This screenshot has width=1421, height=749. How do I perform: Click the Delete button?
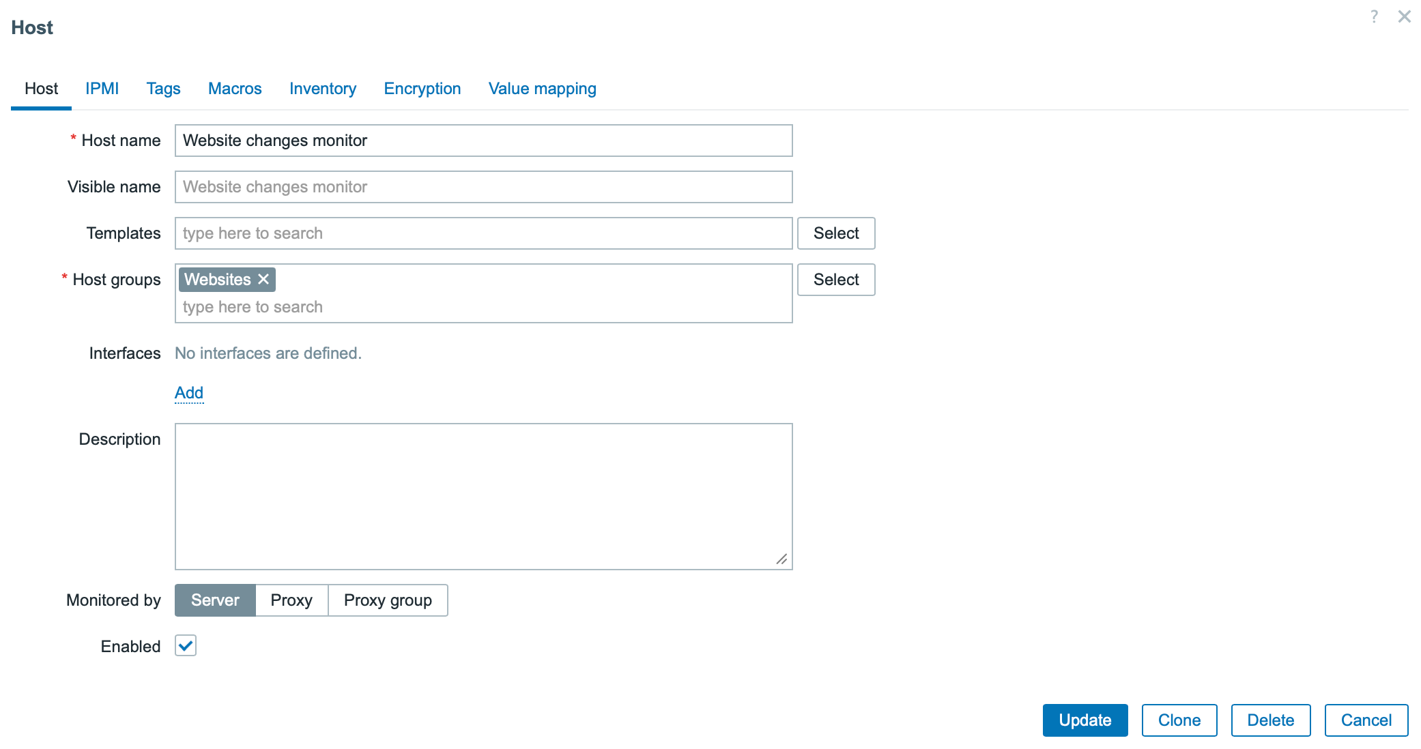click(x=1270, y=720)
